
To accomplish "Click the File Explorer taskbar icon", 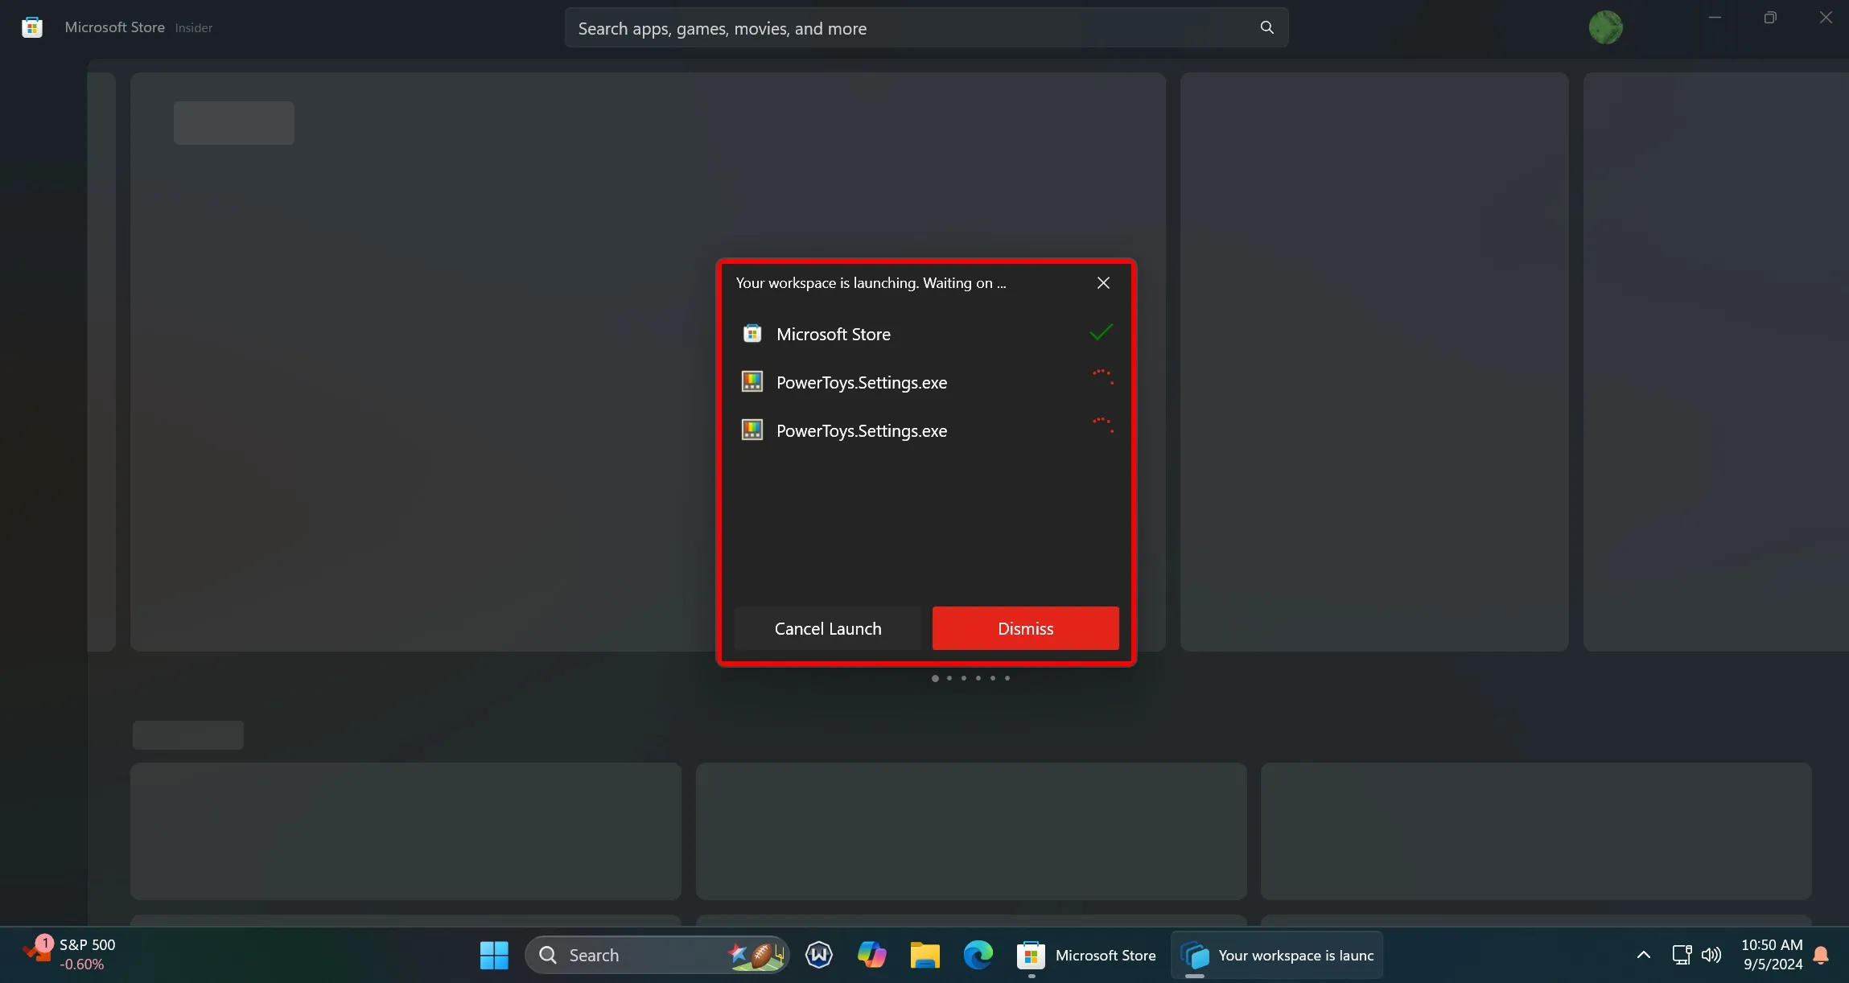I will 926,955.
